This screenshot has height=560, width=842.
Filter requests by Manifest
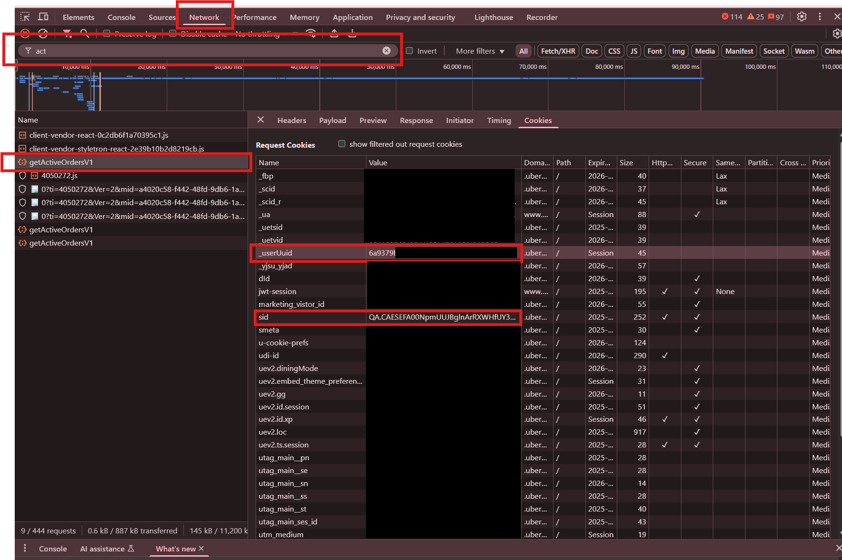pyautogui.click(x=739, y=51)
